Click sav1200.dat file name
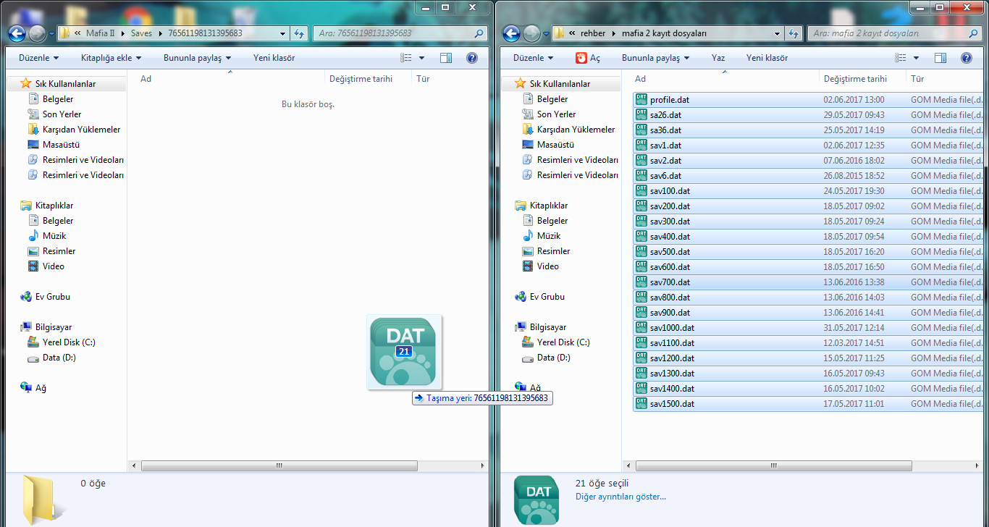The image size is (989, 527). [x=672, y=358]
